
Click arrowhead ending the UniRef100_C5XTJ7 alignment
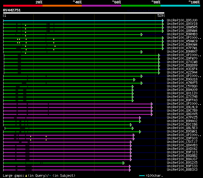[x=131, y=142]
